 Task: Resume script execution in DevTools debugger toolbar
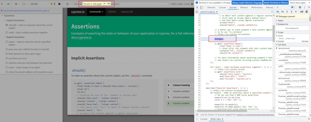(x=278, y=12)
